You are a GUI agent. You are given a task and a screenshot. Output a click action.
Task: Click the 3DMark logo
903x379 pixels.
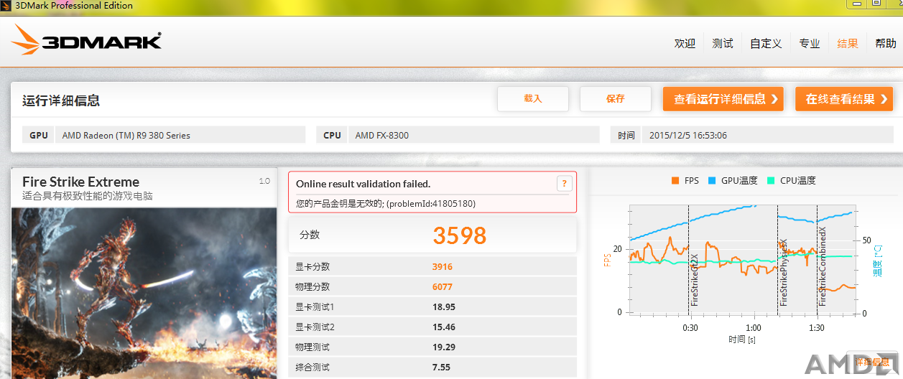tap(86, 40)
